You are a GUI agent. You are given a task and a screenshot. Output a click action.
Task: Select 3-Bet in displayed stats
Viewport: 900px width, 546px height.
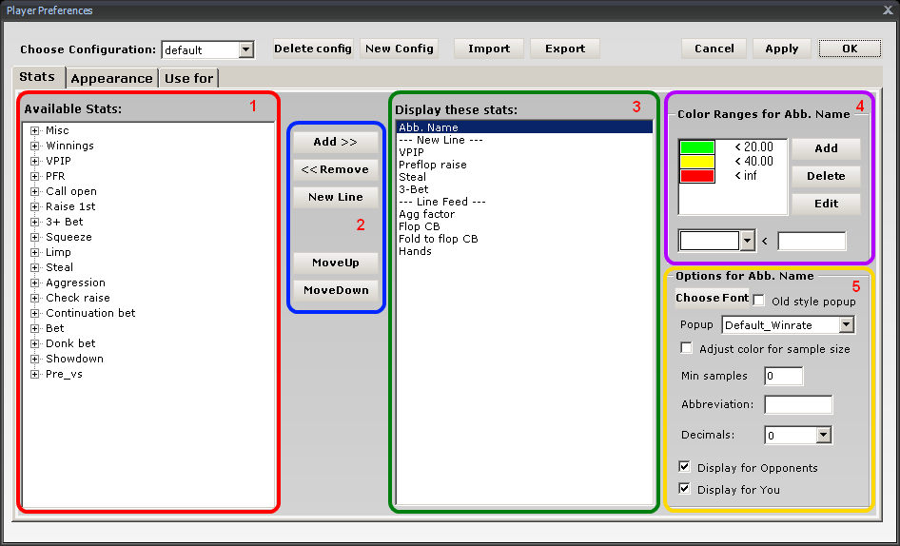[x=524, y=189]
